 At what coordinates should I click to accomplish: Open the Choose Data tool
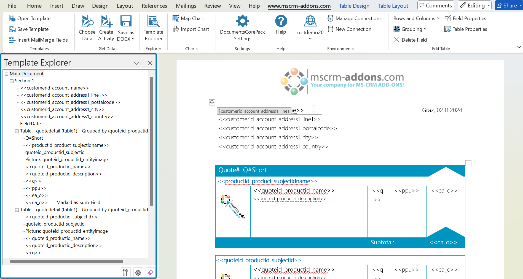tap(87, 28)
